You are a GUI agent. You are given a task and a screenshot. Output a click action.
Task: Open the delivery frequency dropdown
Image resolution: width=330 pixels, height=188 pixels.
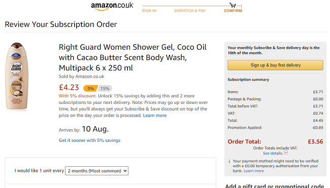(x=96, y=171)
